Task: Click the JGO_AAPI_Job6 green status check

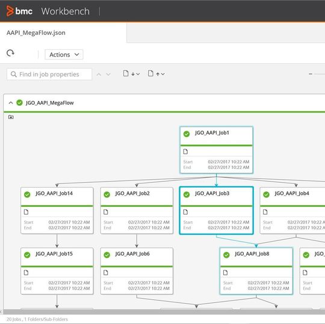Action: 107,255
